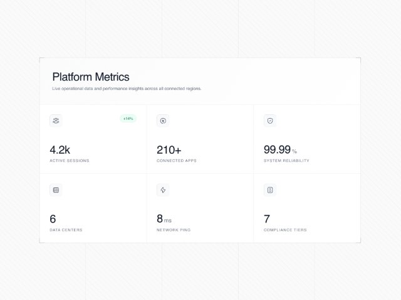Click the Connected Apps icon
401x300 pixels.
point(163,121)
